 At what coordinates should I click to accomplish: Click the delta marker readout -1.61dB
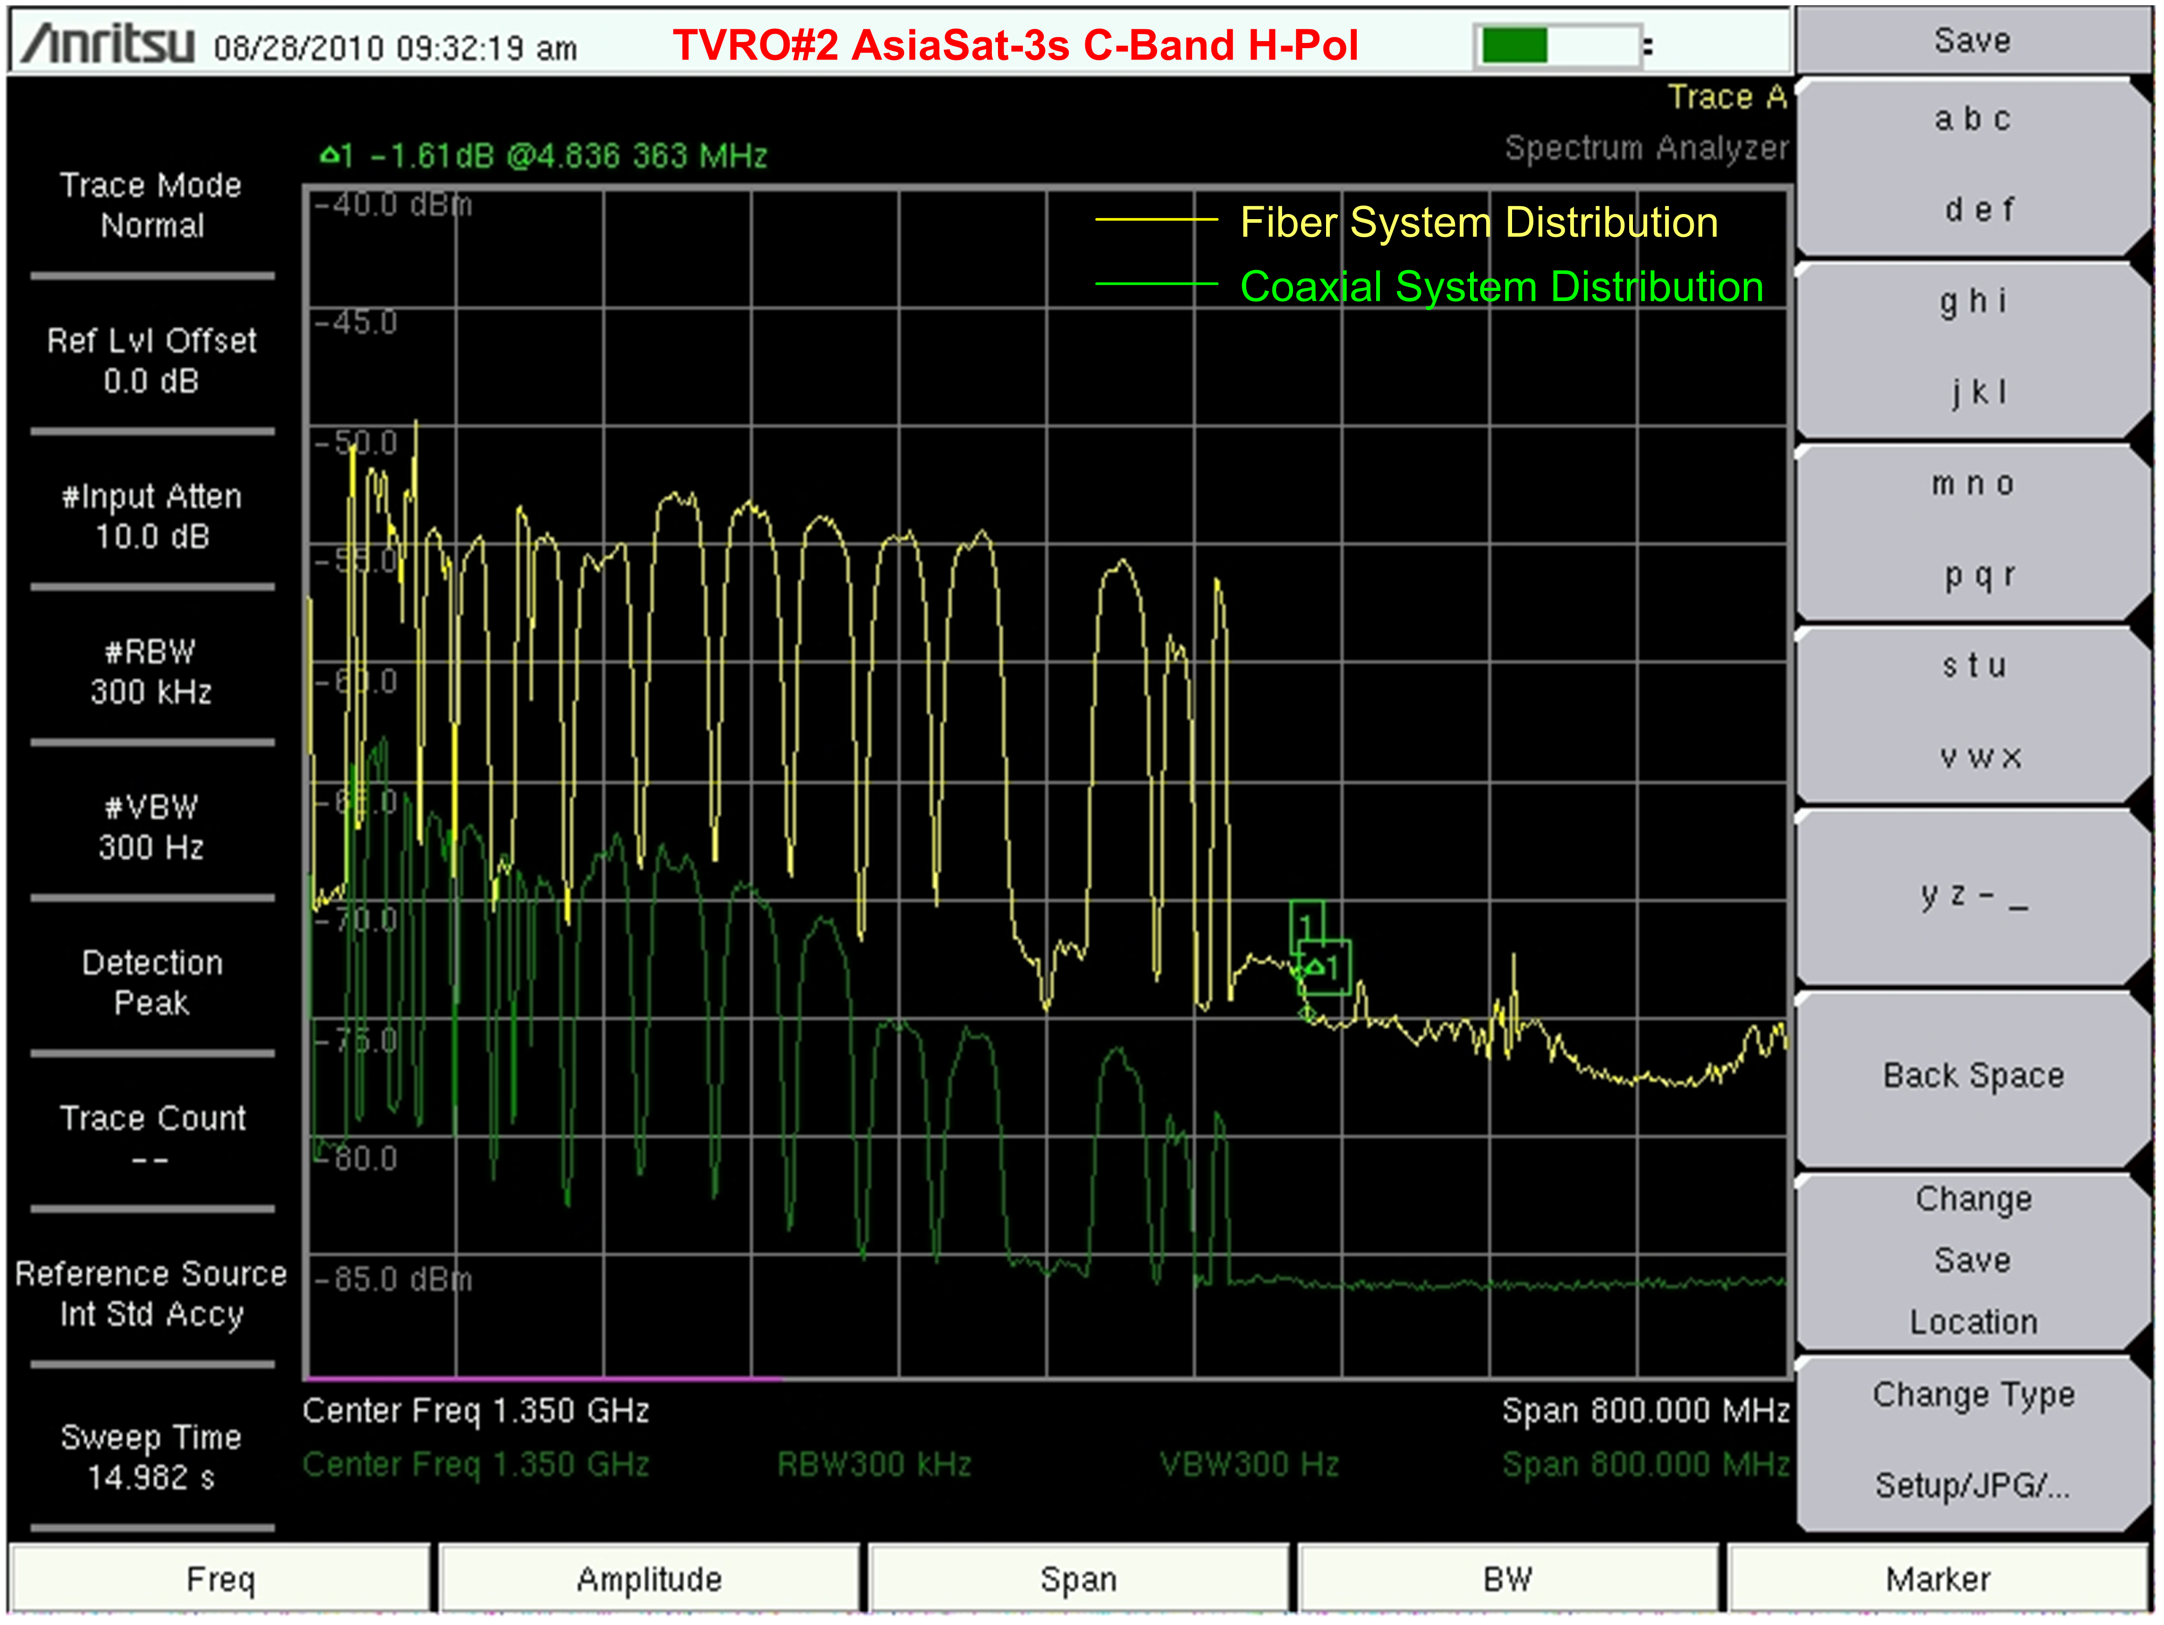coord(544,156)
